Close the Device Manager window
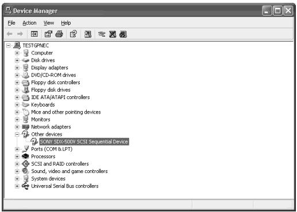Image resolution: width=297 pixels, height=212 pixels. pyautogui.click(x=288, y=11)
